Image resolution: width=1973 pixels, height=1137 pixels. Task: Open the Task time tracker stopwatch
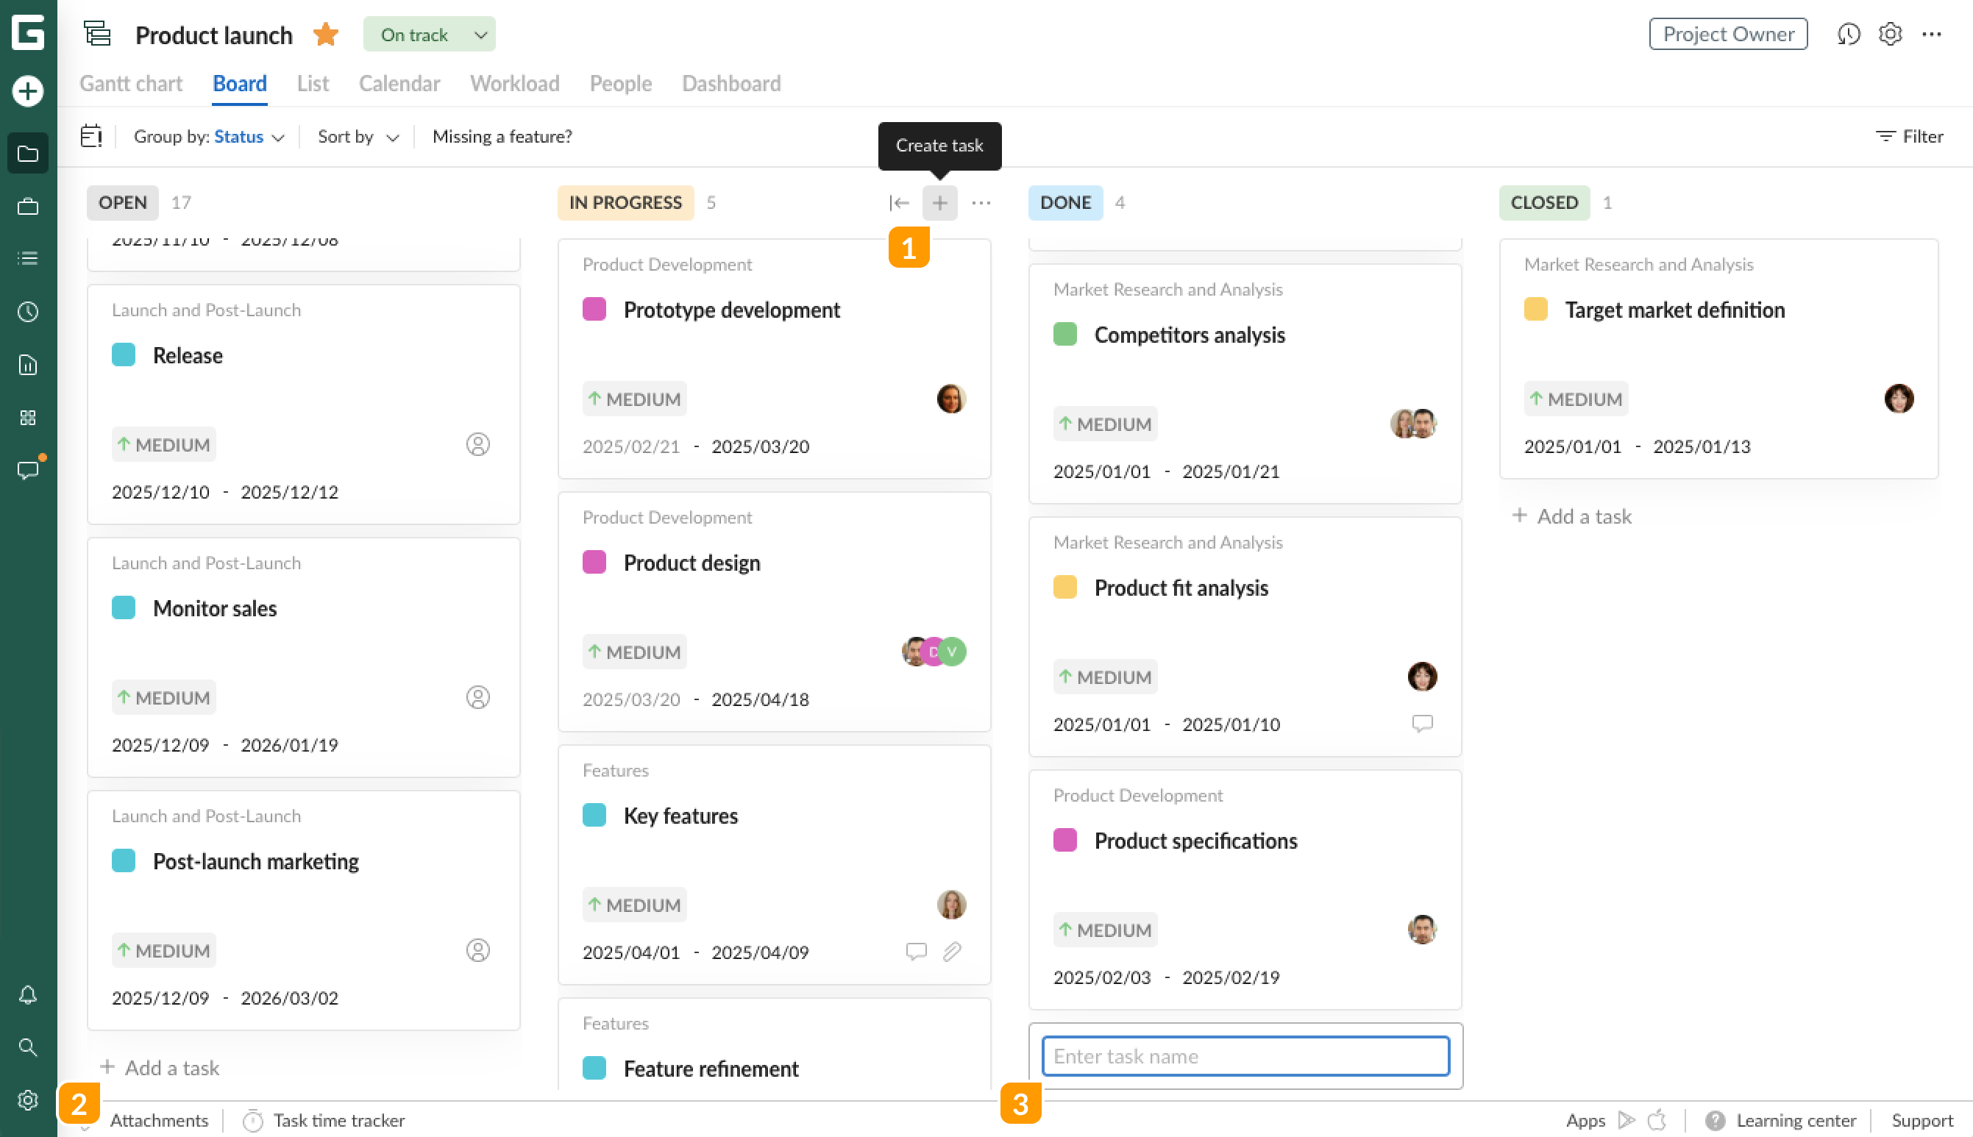coord(253,1120)
